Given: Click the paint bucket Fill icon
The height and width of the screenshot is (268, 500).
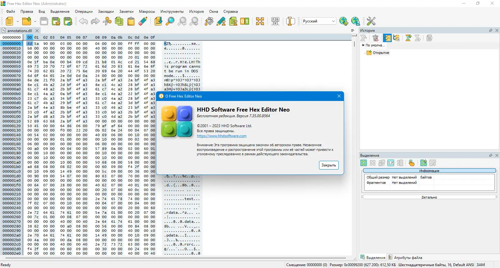Looking at the screenshot, I should (209, 21).
